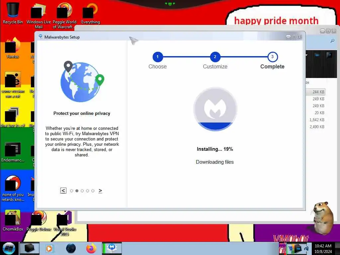
Task: Open the black folder item on the taskbar
Action: (30, 248)
